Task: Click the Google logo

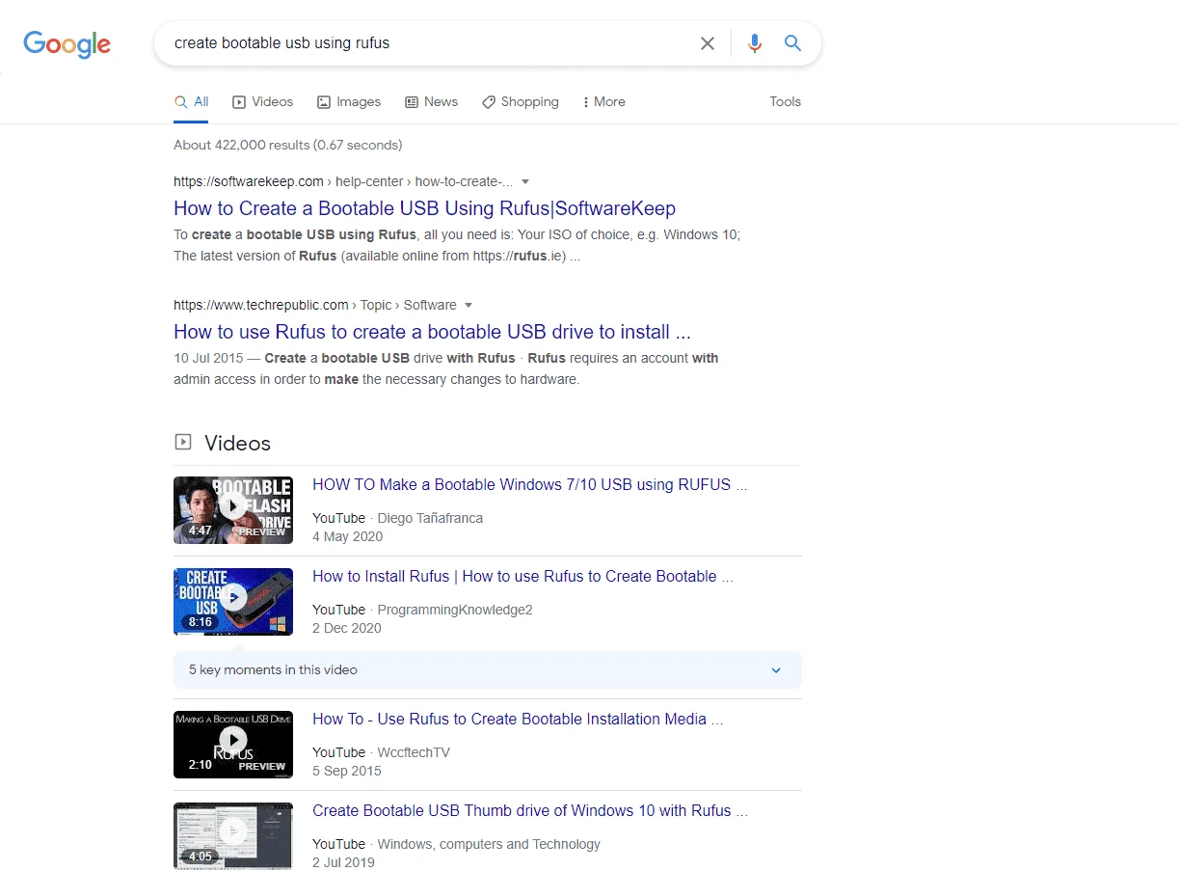Action: coord(67,43)
